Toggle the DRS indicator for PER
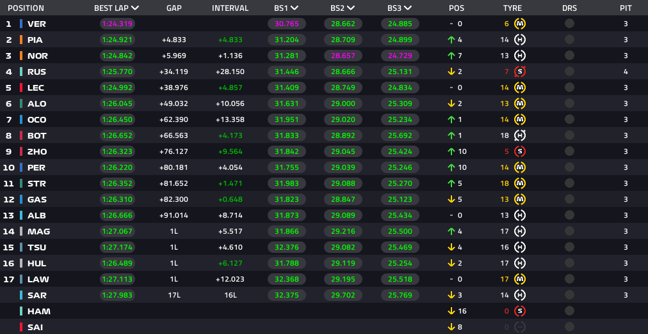 [x=569, y=167]
